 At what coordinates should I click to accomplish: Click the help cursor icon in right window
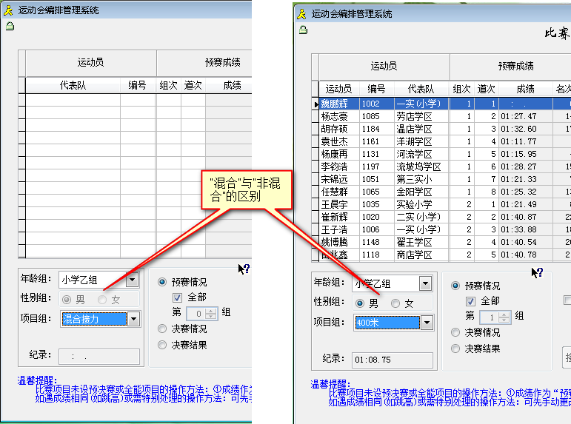coord(536,273)
